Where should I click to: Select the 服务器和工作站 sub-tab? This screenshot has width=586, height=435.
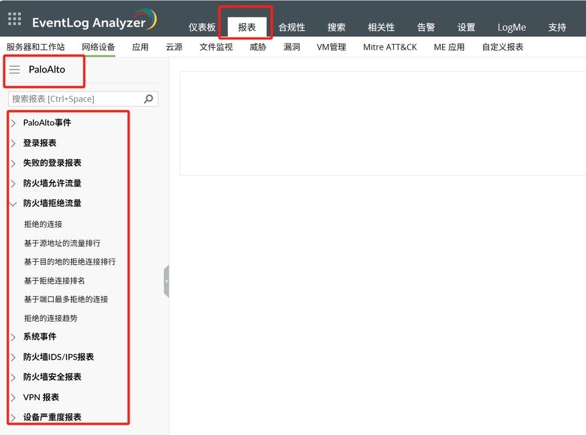(x=35, y=47)
